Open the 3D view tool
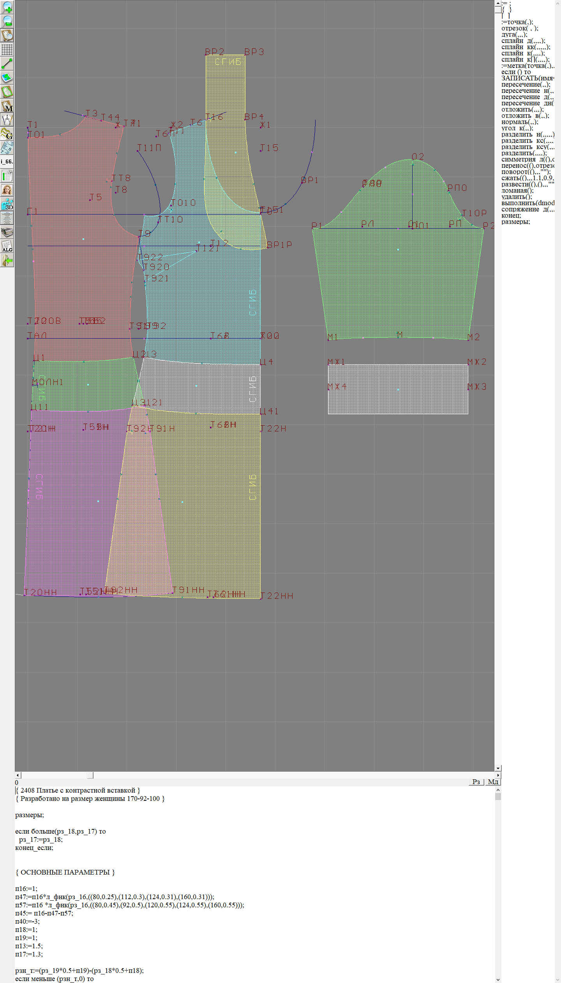 tap(7, 204)
